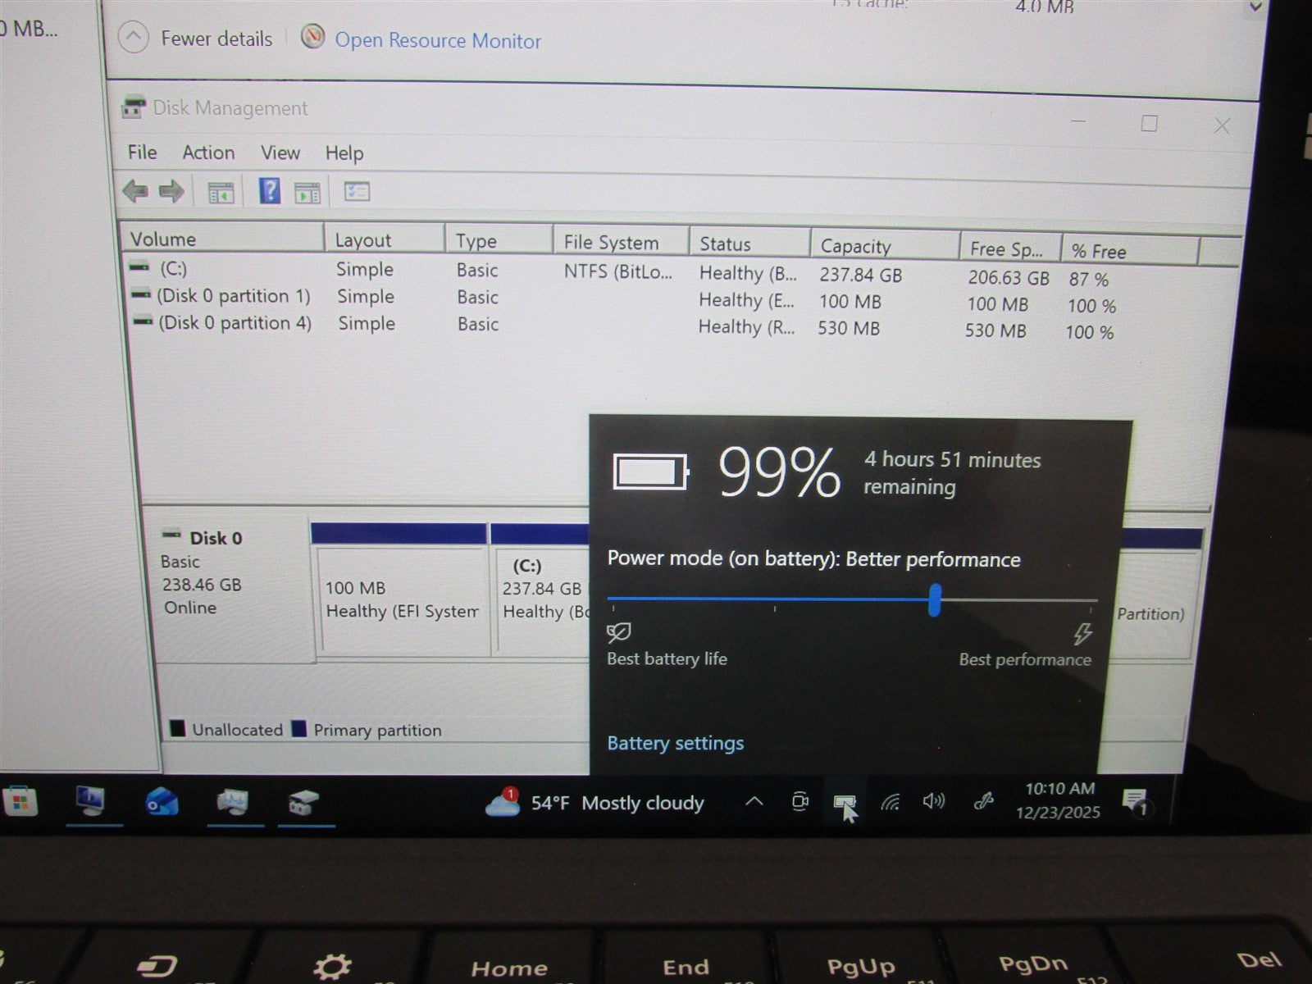Select the Properties checklist icon on the toolbar
This screenshot has height=984, width=1312.
(x=354, y=191)
